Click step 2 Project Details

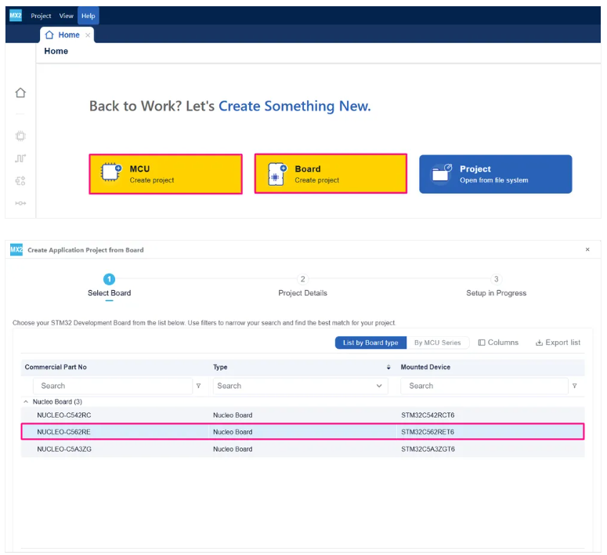point(303,285)
